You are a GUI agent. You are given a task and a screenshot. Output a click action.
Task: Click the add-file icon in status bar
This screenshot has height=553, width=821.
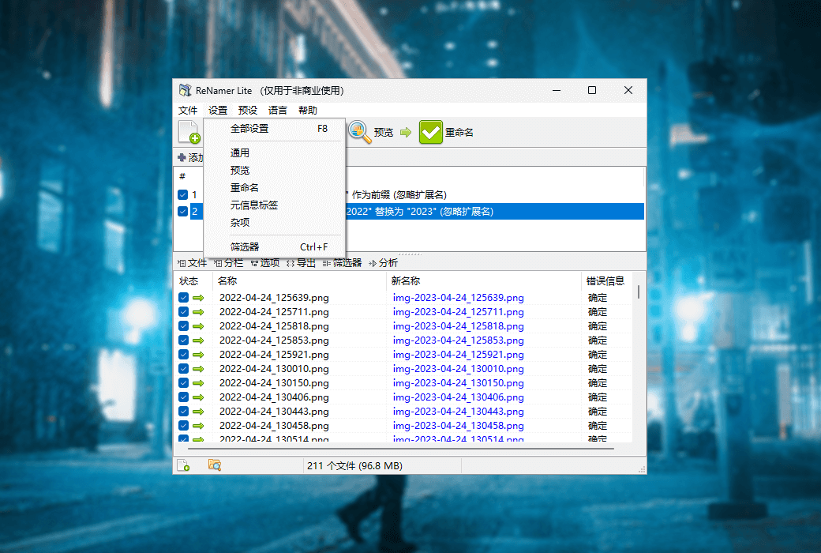(x=183, y=465)
